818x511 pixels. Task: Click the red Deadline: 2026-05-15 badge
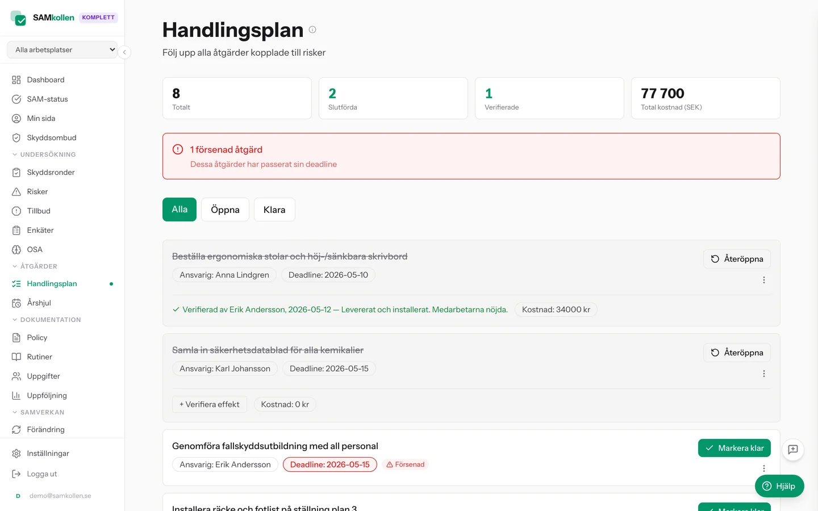tap(330, 464)
